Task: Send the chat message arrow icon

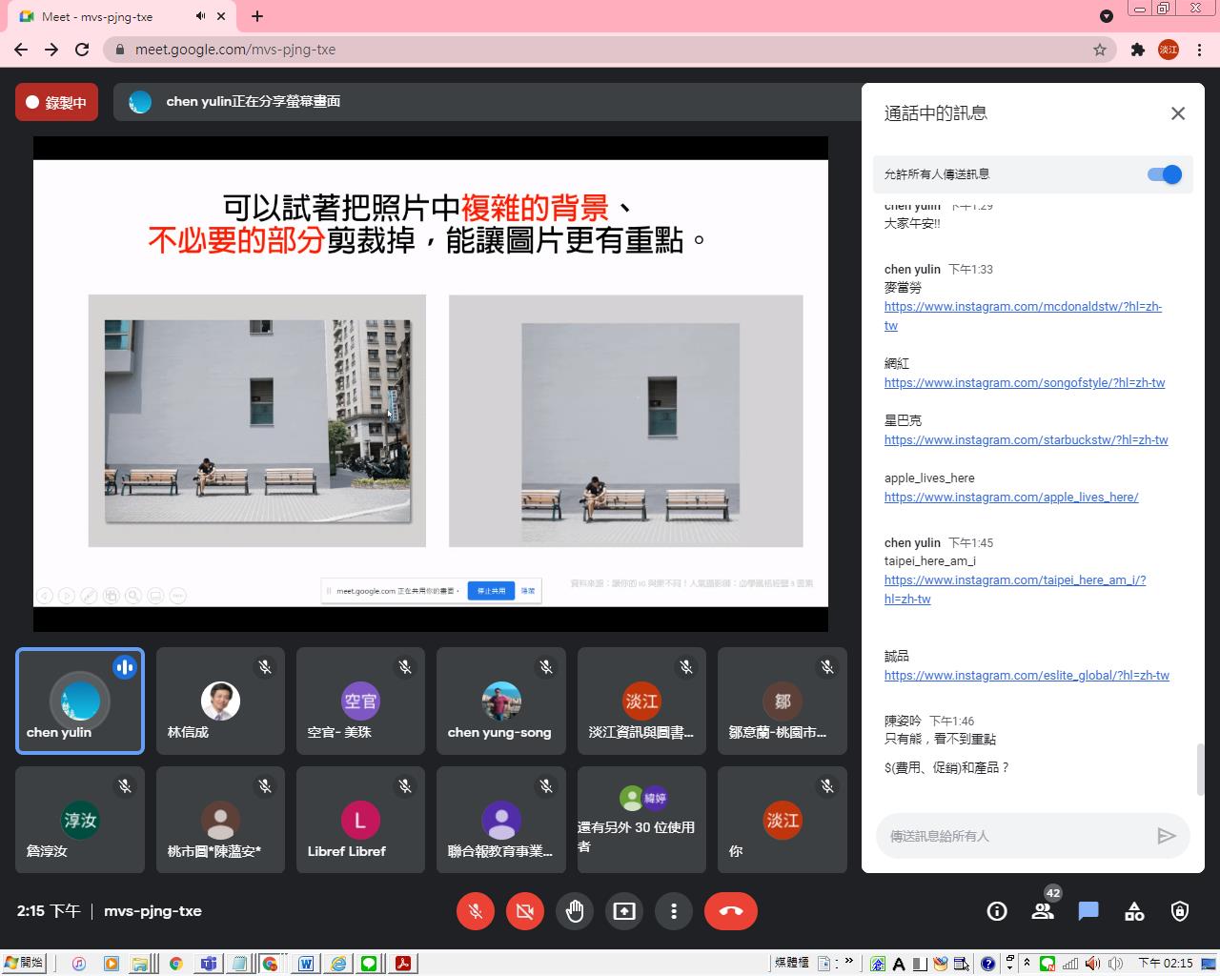Action: click(1166, 836)
